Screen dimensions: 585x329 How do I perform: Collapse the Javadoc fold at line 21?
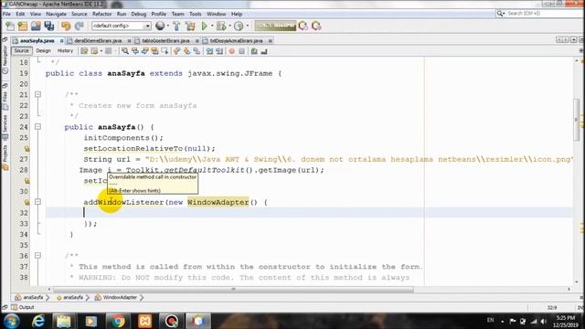tap(37, 94)
